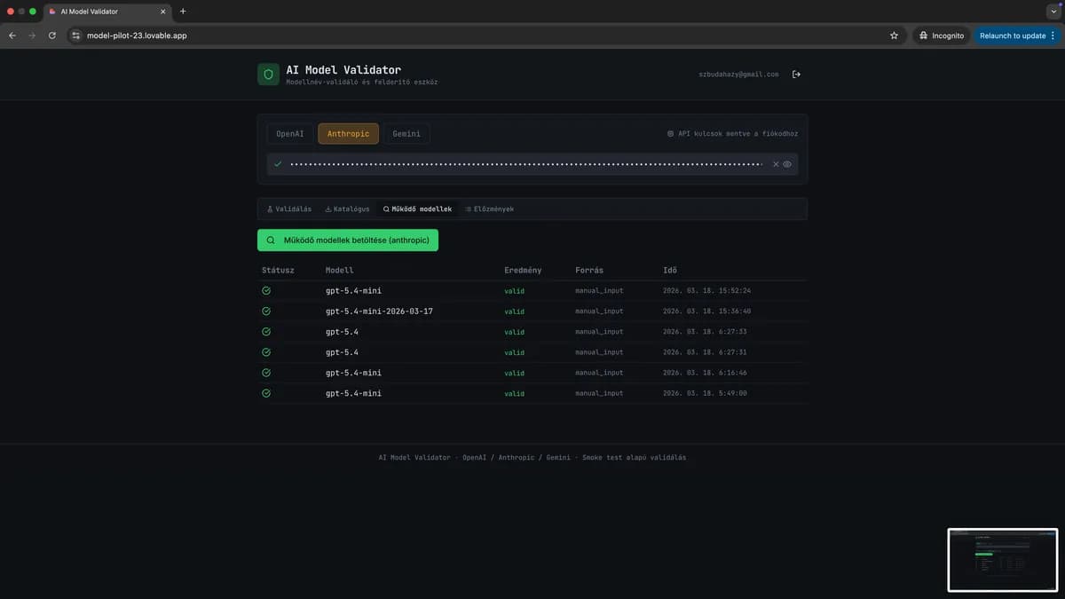Click the site info icon in address bar
Viewport: 1065px width, 599px height.
point(76,35)
